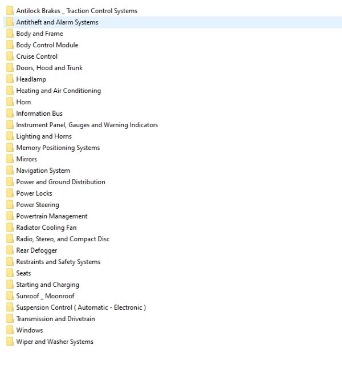Select the Horn folder icon
Image resolution: width=342 pixels, height=389 pixels.
coord(10,102)
